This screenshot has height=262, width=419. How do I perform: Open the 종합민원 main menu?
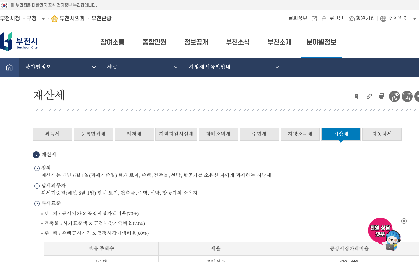[154, 42]
